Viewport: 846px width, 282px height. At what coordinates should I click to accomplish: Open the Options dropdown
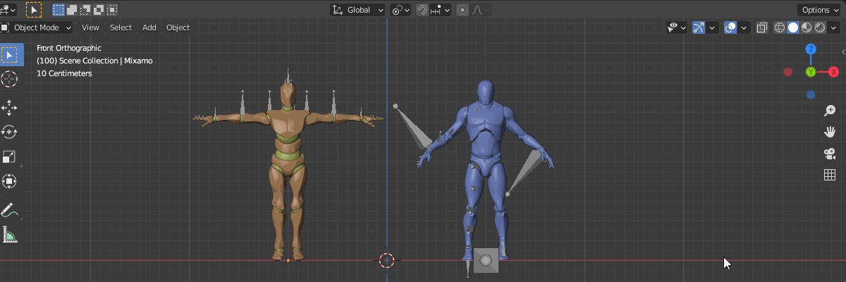tap(819, 10)
